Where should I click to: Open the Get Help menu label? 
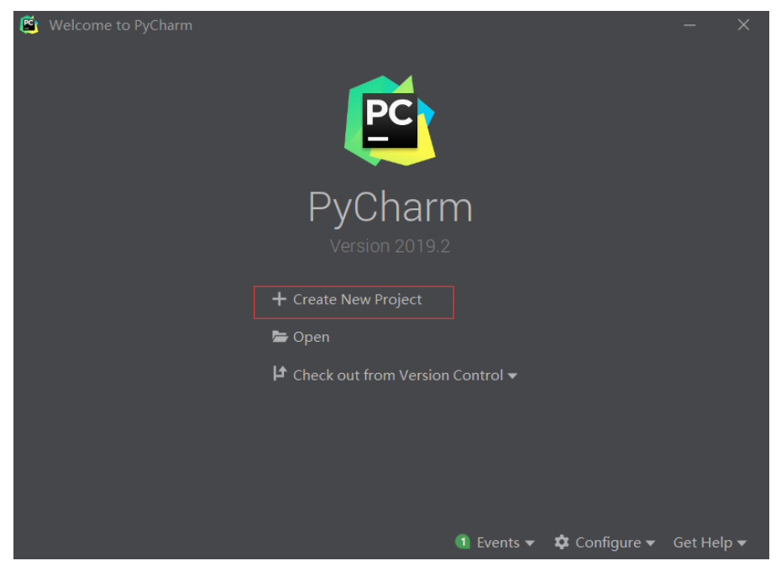(703, 542)
